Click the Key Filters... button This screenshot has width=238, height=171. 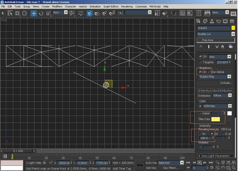[171, 168]
